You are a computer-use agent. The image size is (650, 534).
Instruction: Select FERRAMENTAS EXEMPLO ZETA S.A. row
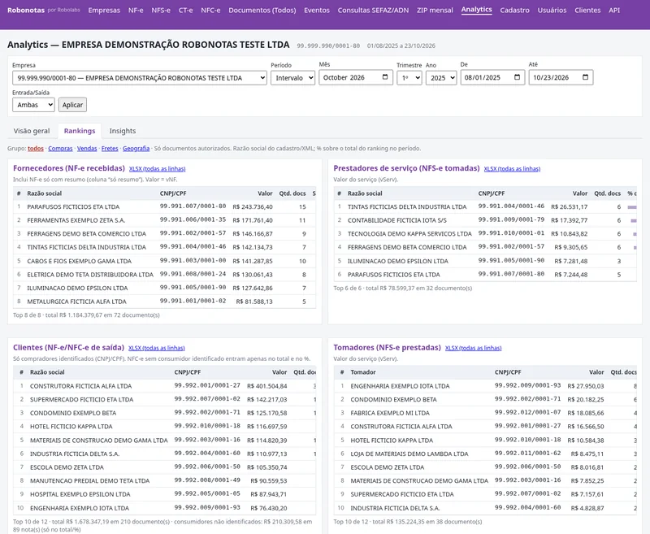point(165,220)
